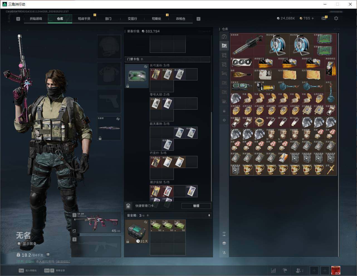Viewport: 357px width, 276px height.
Task: Click the left arrow button before tabs
Action: point(18,19)
